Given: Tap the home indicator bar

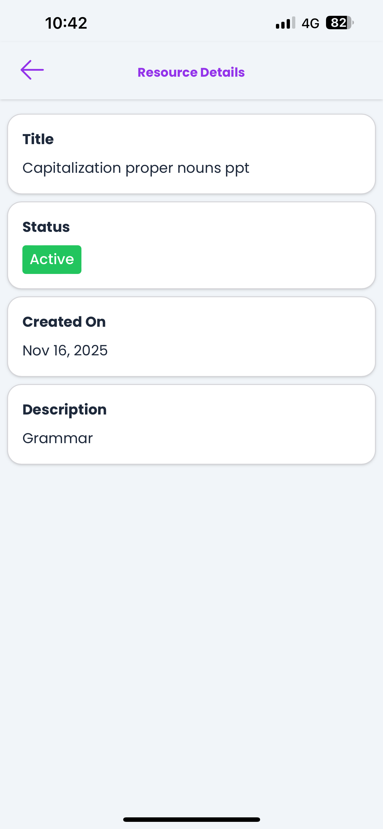Looking at the screenshot, I should (191, 819).
